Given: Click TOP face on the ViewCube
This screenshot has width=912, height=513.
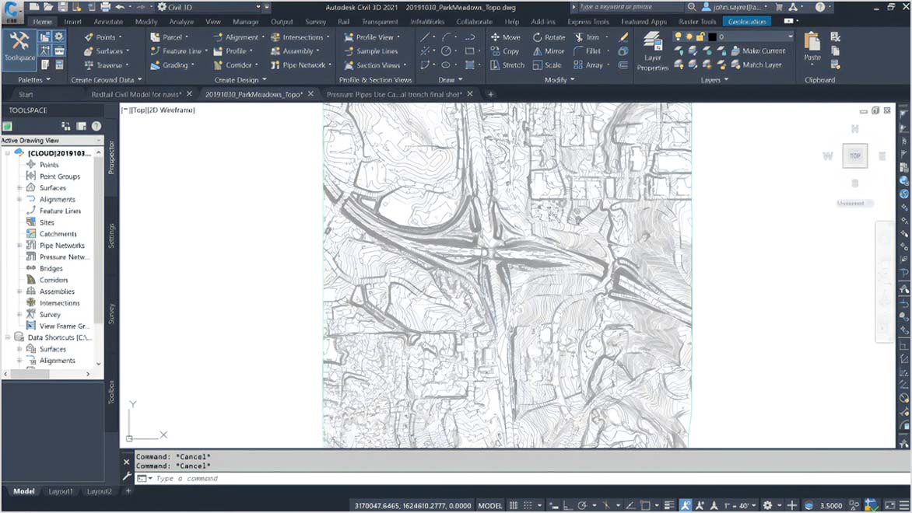Looking at the screenshot, I should point(854,156).
